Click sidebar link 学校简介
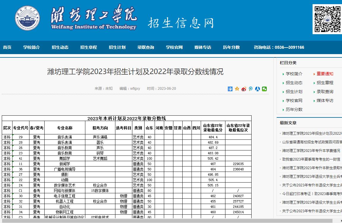Viewport: 342px width, 223px height. [x=294, y=74]
